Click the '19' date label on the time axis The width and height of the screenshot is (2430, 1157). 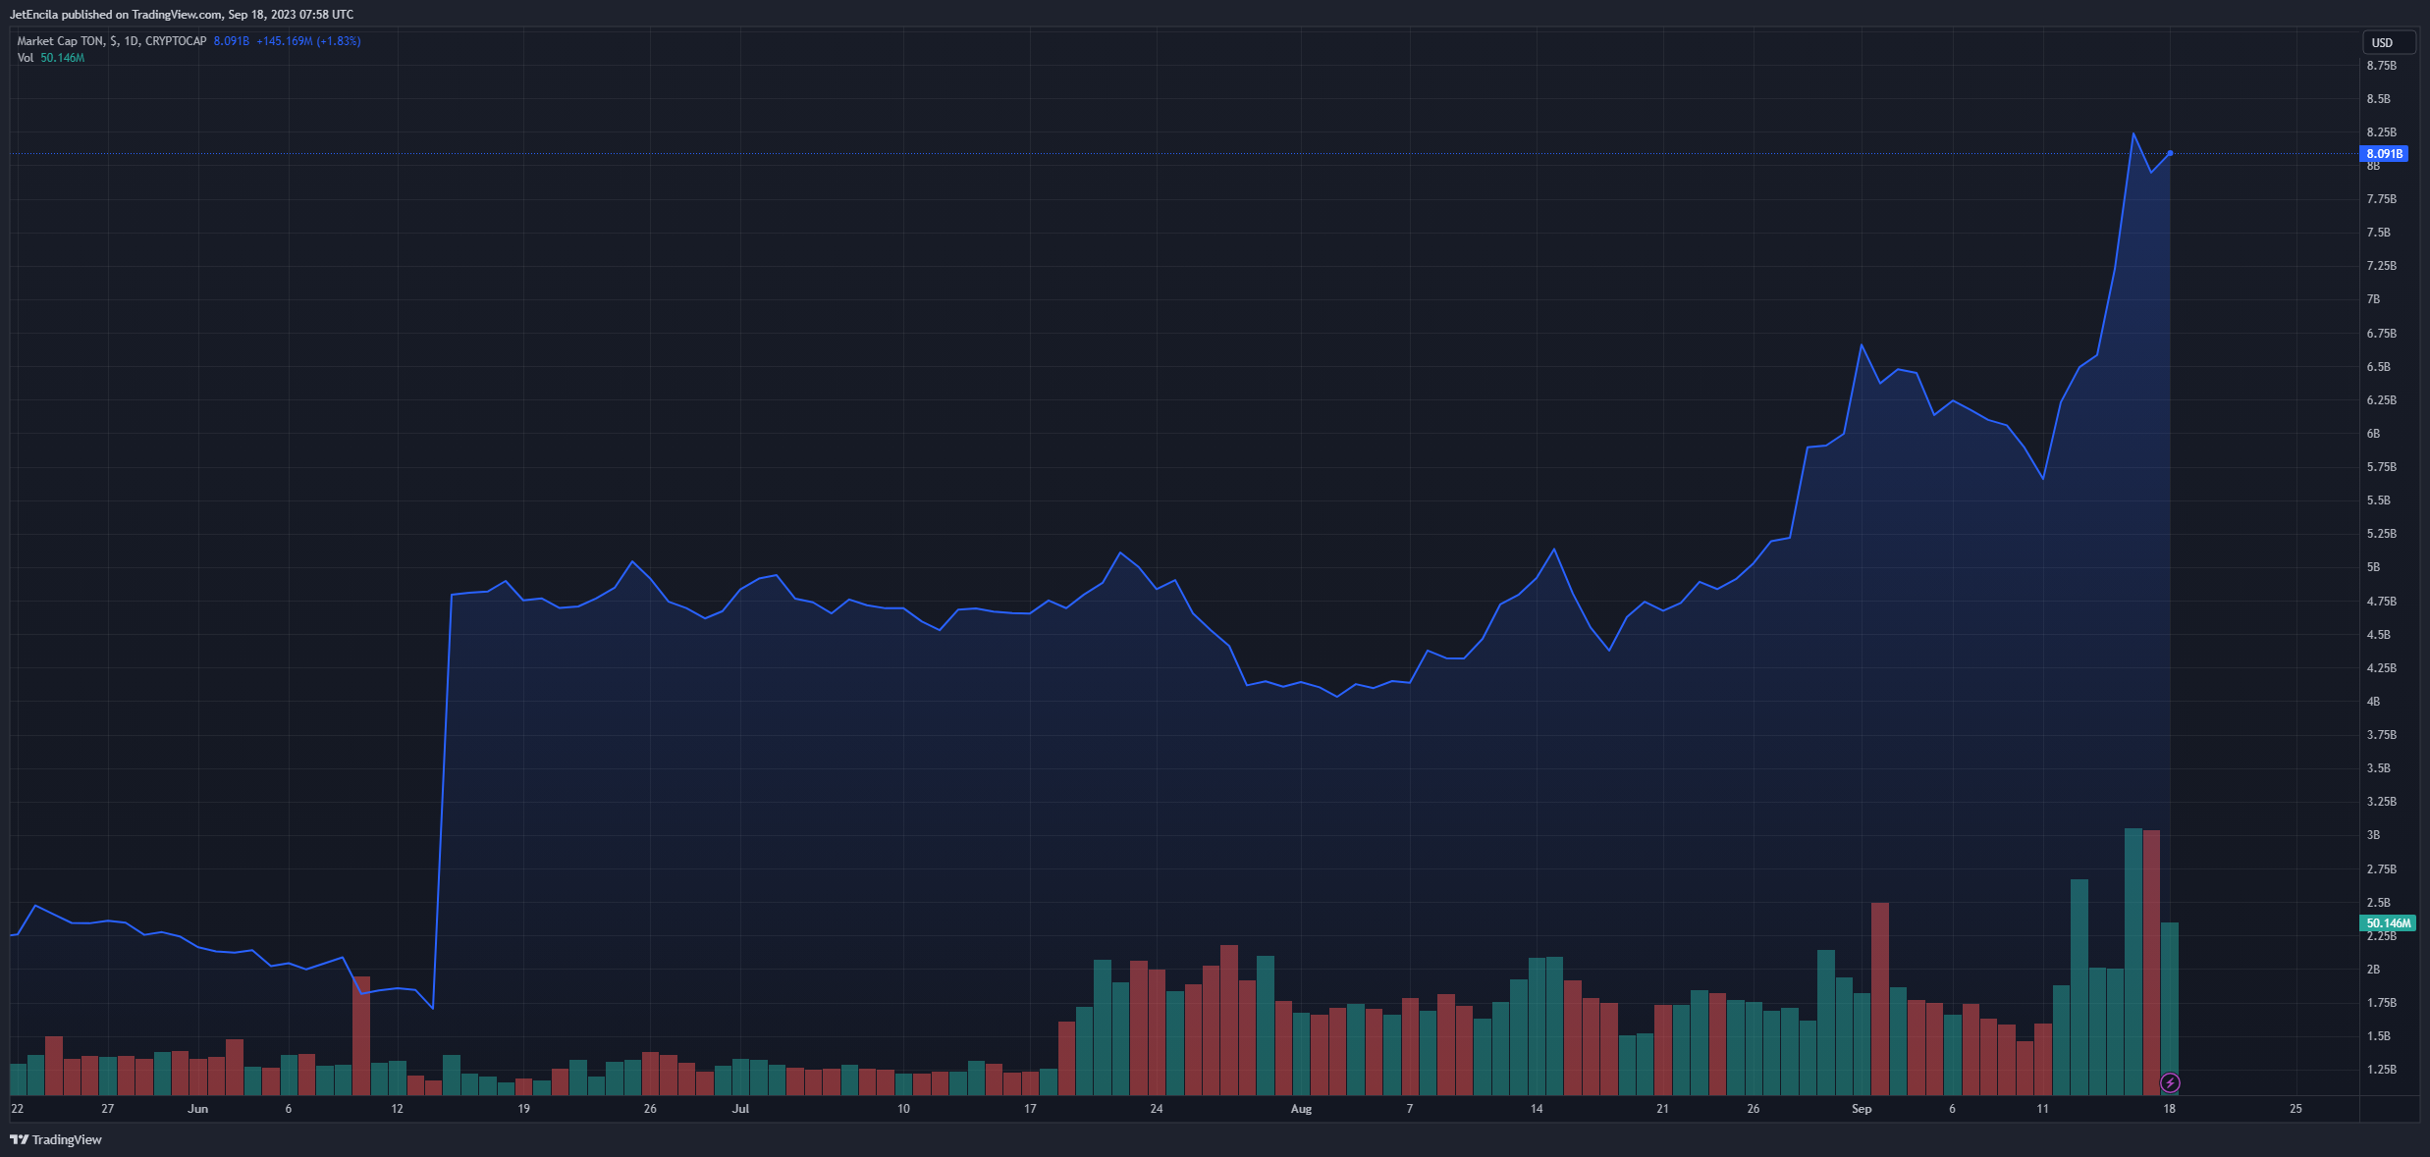point(523,1109)
